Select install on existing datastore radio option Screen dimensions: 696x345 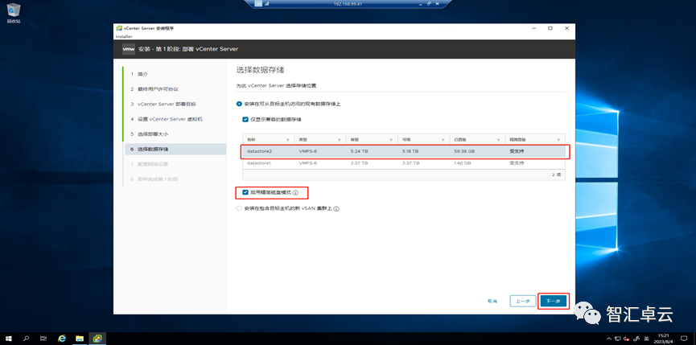[240, 104]
